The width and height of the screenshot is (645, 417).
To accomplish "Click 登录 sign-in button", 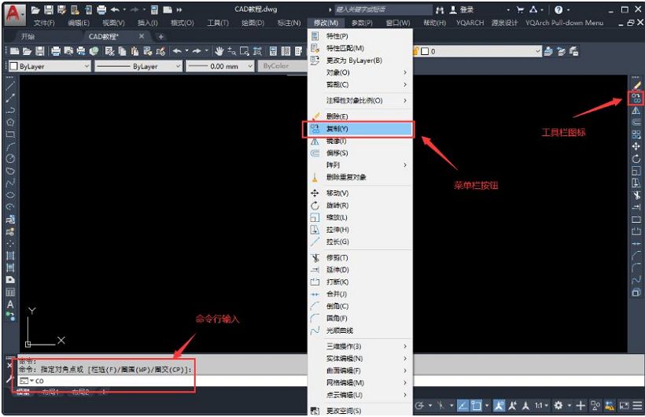I will [462, 9].
